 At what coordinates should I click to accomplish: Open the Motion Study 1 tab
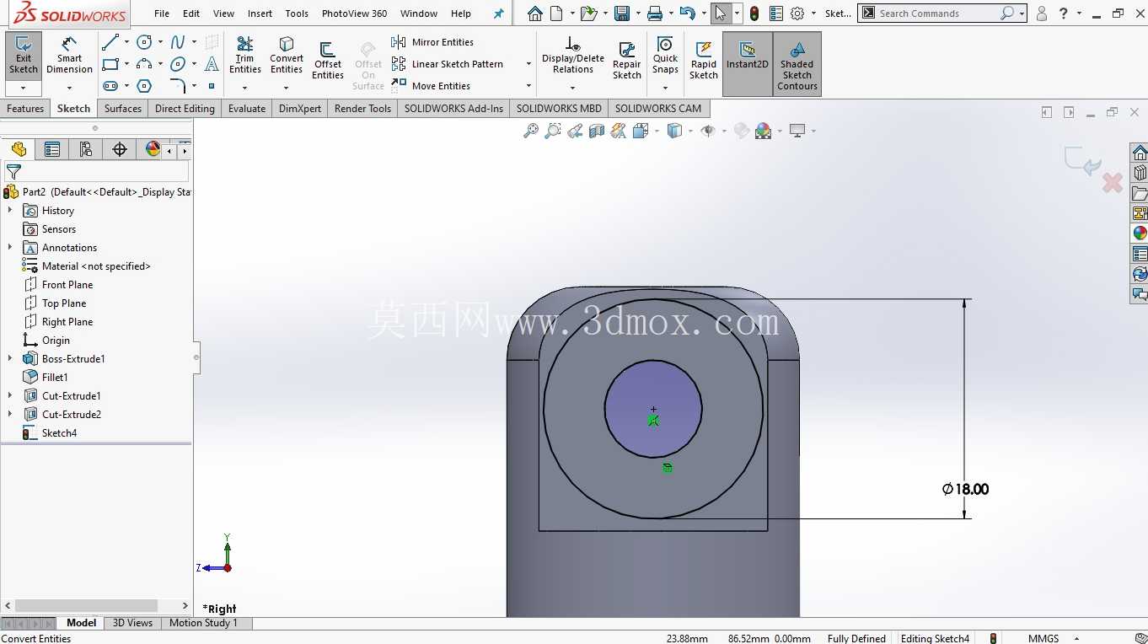pos(203,623)
